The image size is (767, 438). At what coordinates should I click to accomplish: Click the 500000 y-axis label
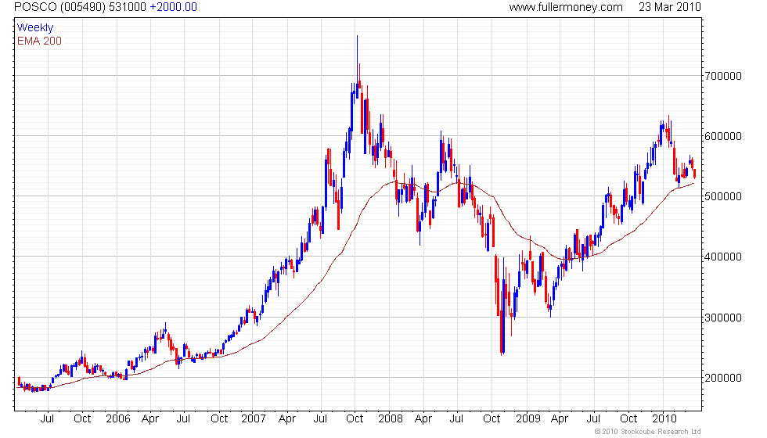723,196
